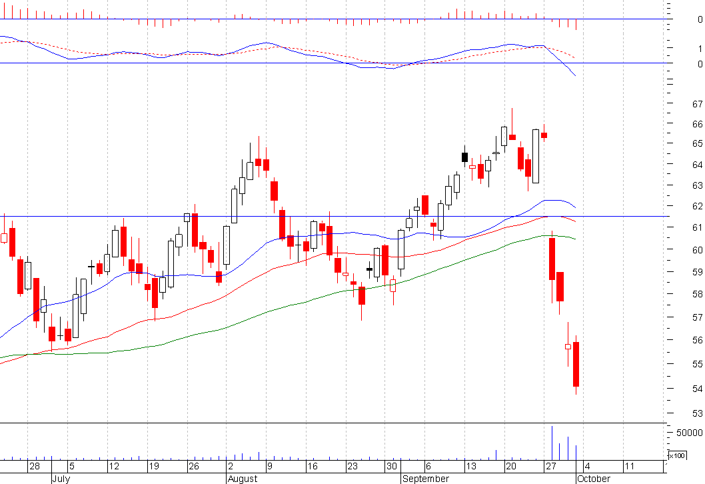
Task: Click date label 6 under September
Action: pos(428,466)
